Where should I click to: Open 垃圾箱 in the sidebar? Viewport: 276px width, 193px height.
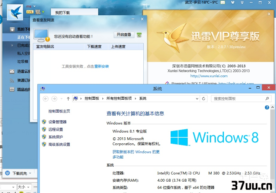tap(23, 62)
